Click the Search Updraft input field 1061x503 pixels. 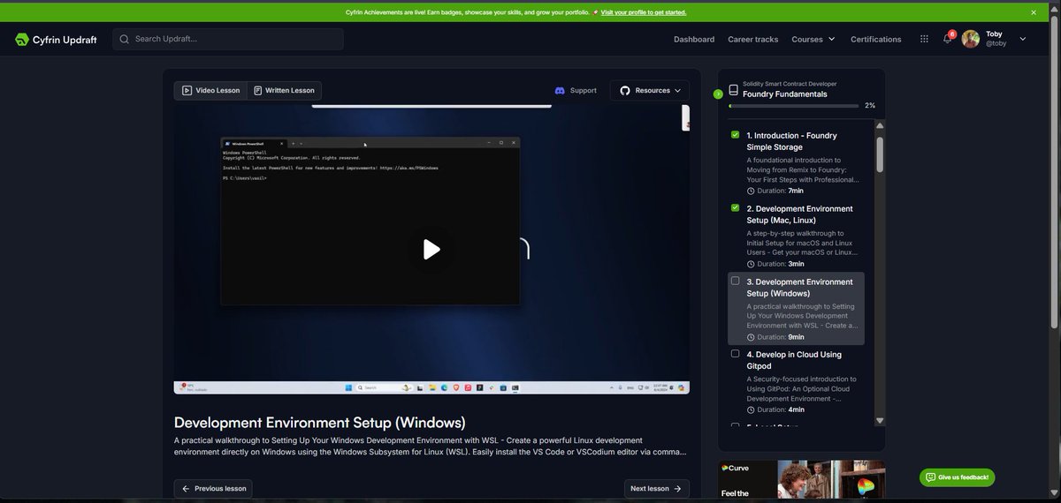(228, 39)
